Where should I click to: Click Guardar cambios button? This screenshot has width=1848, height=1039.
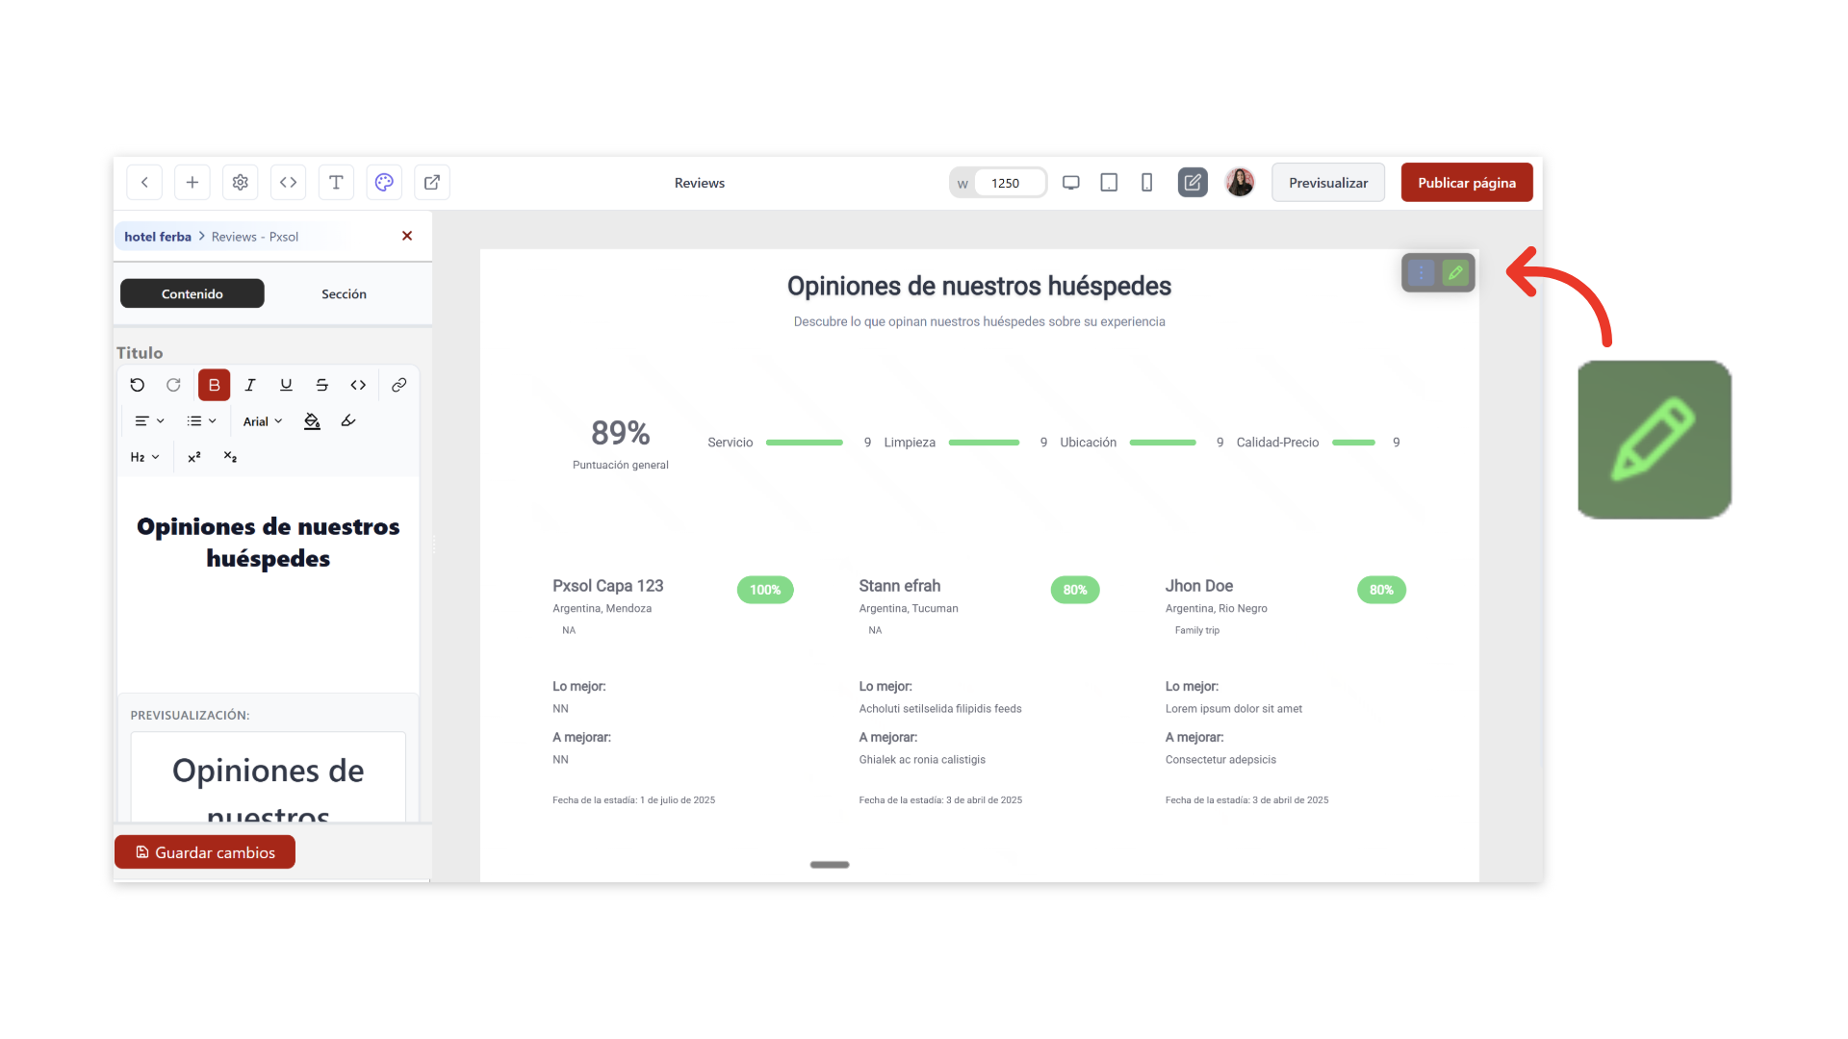coord(205,852)
